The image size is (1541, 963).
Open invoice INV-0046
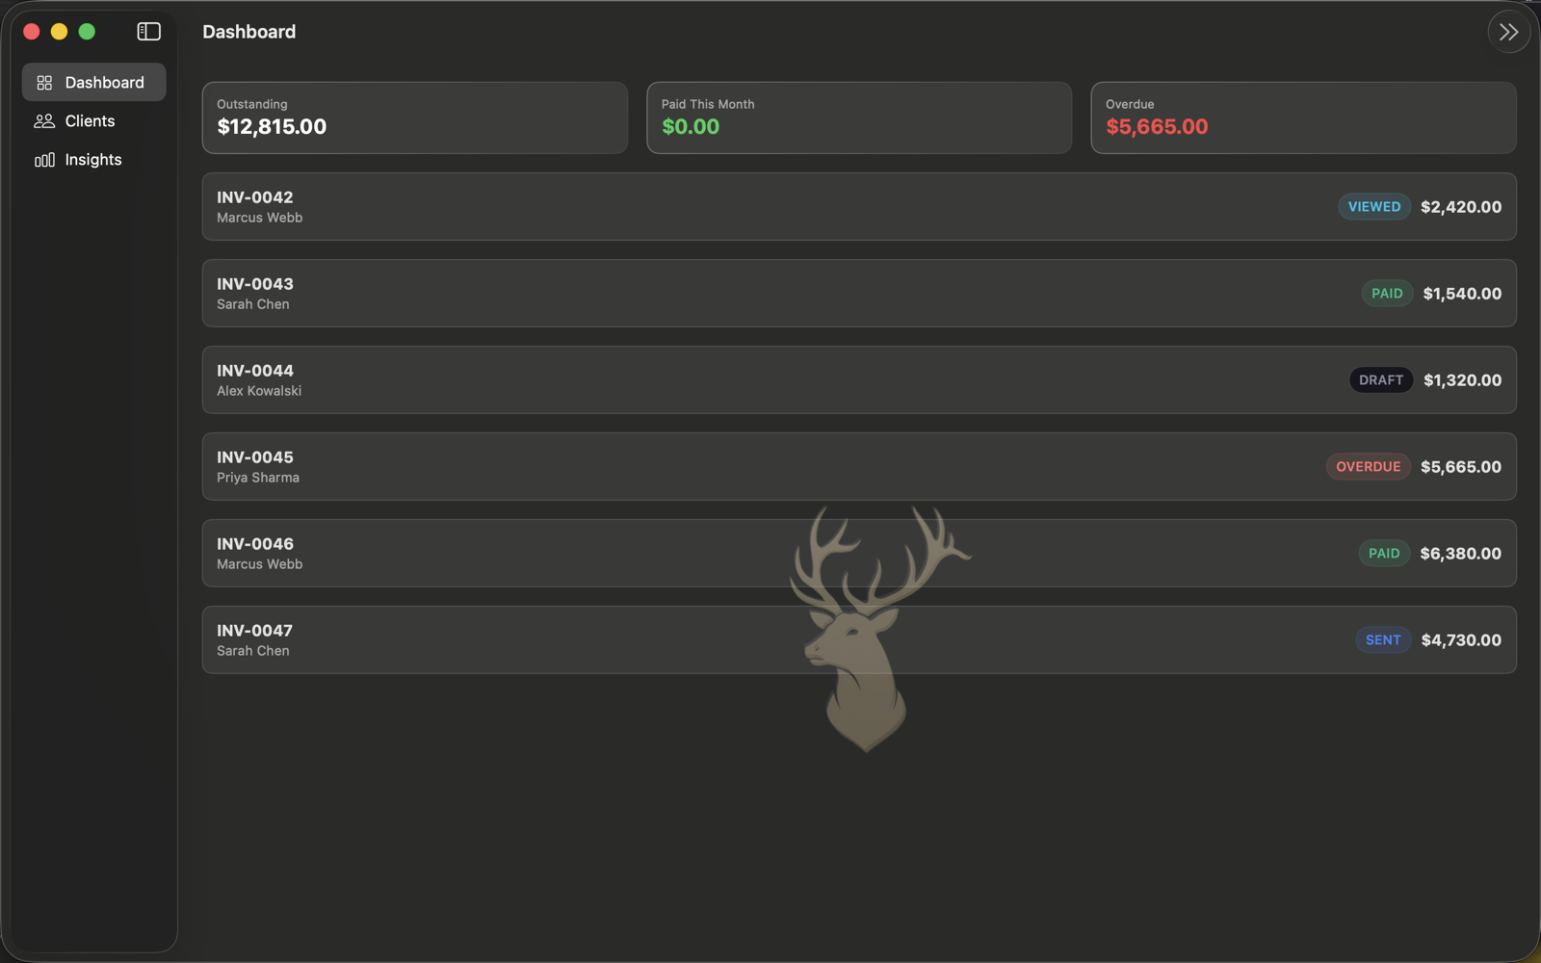859,554
